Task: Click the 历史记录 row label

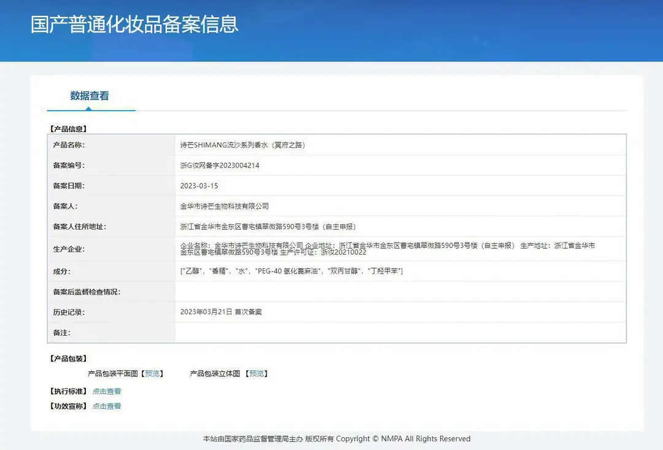Action: click(x=69, y=312)
